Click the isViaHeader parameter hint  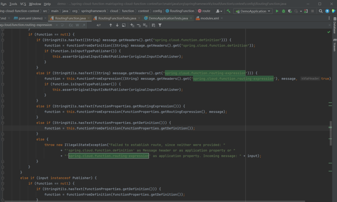[x=310, y=79]
